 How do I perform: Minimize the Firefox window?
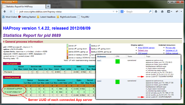pos(170,2)
